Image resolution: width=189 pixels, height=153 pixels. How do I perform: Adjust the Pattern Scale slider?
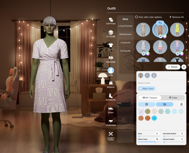click(x=149, y=142)
